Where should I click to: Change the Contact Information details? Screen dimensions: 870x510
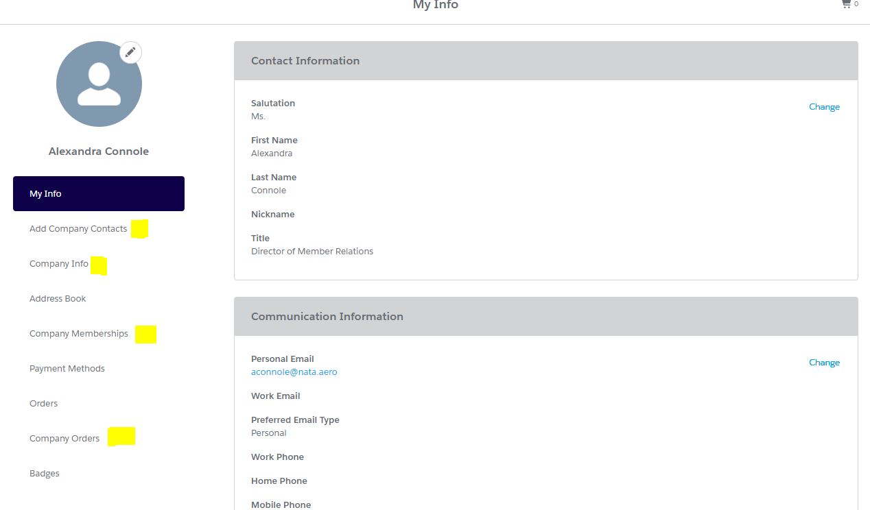824,106
